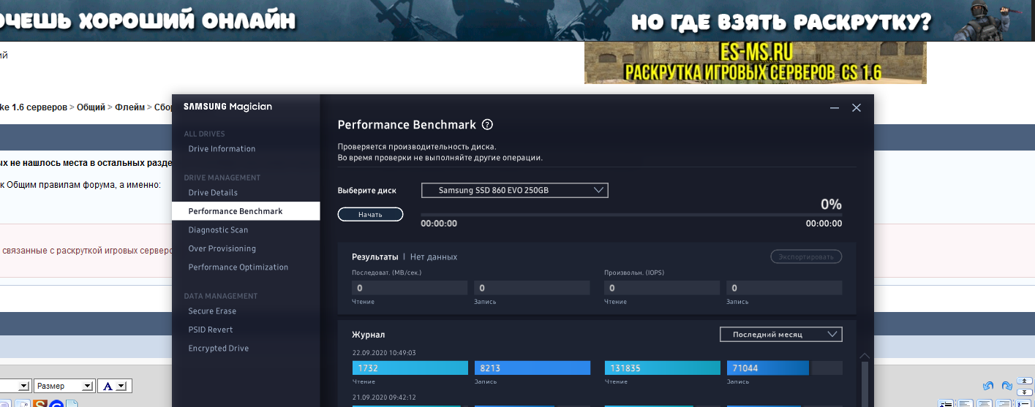Click the enlarge editor down-arrow button

click(x=1025, y=392)
